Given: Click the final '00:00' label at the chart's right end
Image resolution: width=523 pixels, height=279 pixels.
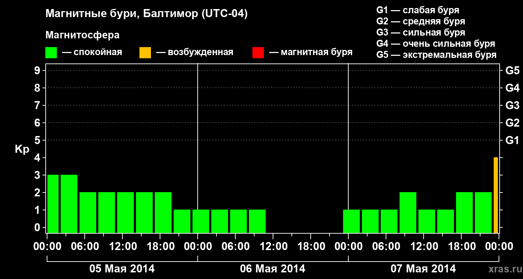Looking at the screenshot, I should 499,246.
